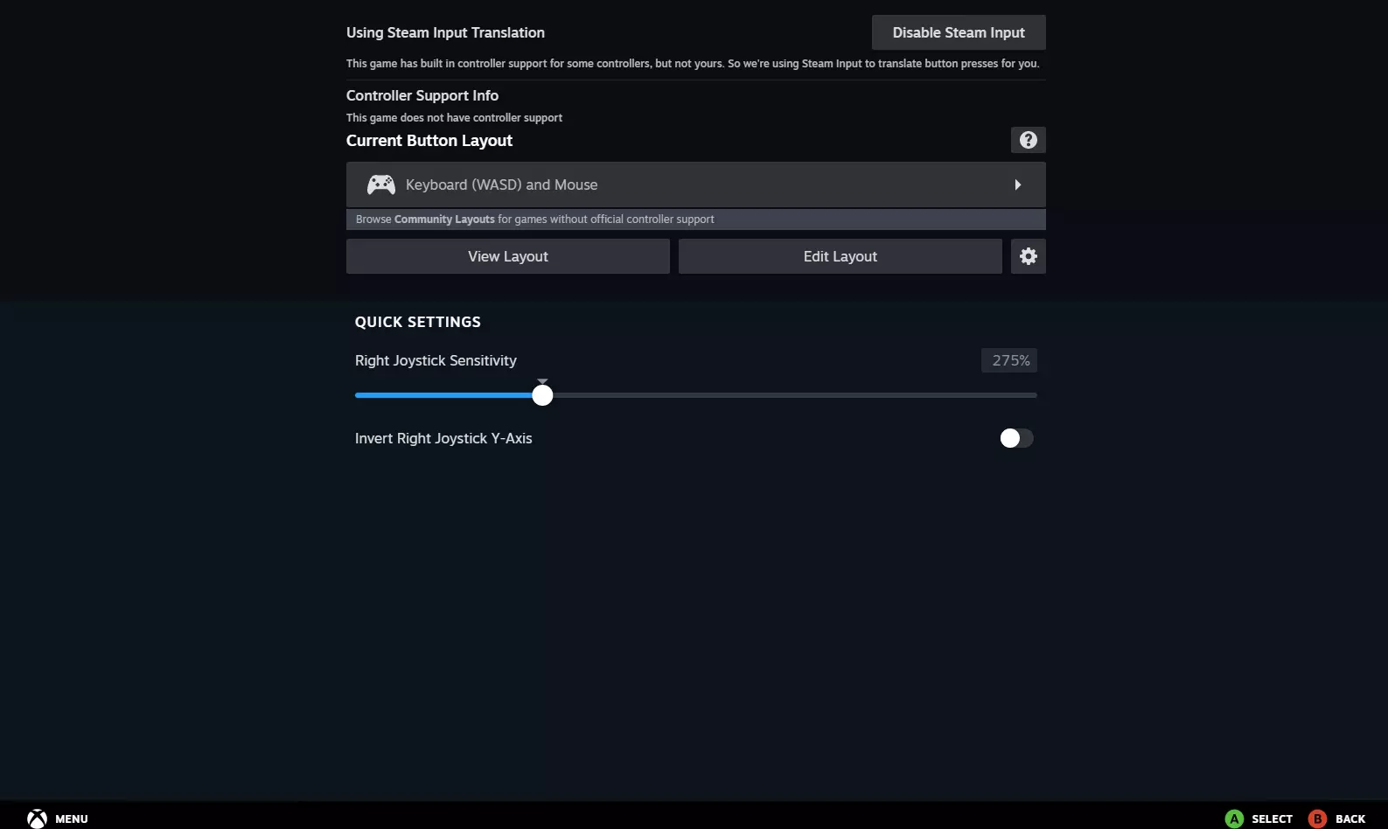Click the Edit Layout button
Image resolution: width=1388 pixels, height=829 pixels.
[x=840, y=256]
